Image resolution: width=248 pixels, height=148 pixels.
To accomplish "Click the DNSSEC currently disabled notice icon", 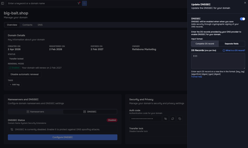I will point(12,129).
